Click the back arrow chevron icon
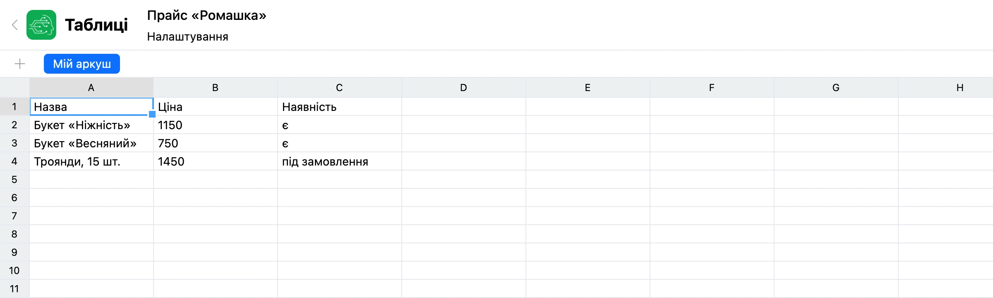 [15, 25]
